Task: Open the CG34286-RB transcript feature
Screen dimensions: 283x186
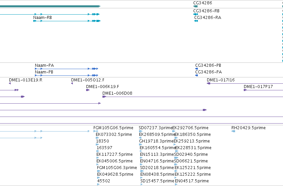Action: (x=196, y=14)
